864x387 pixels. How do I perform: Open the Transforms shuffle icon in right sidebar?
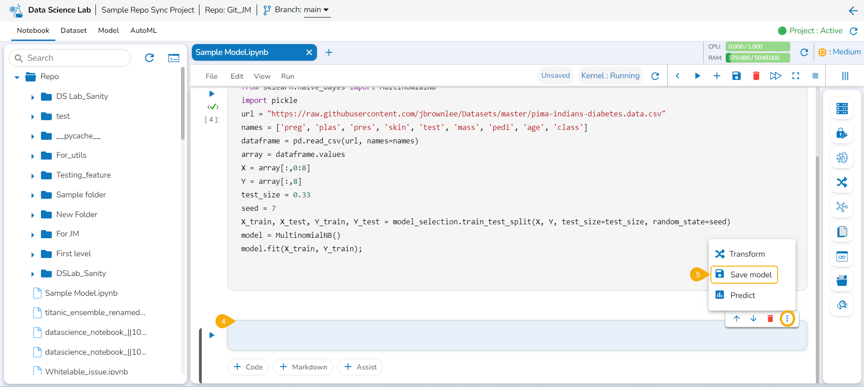coord(841,182)
